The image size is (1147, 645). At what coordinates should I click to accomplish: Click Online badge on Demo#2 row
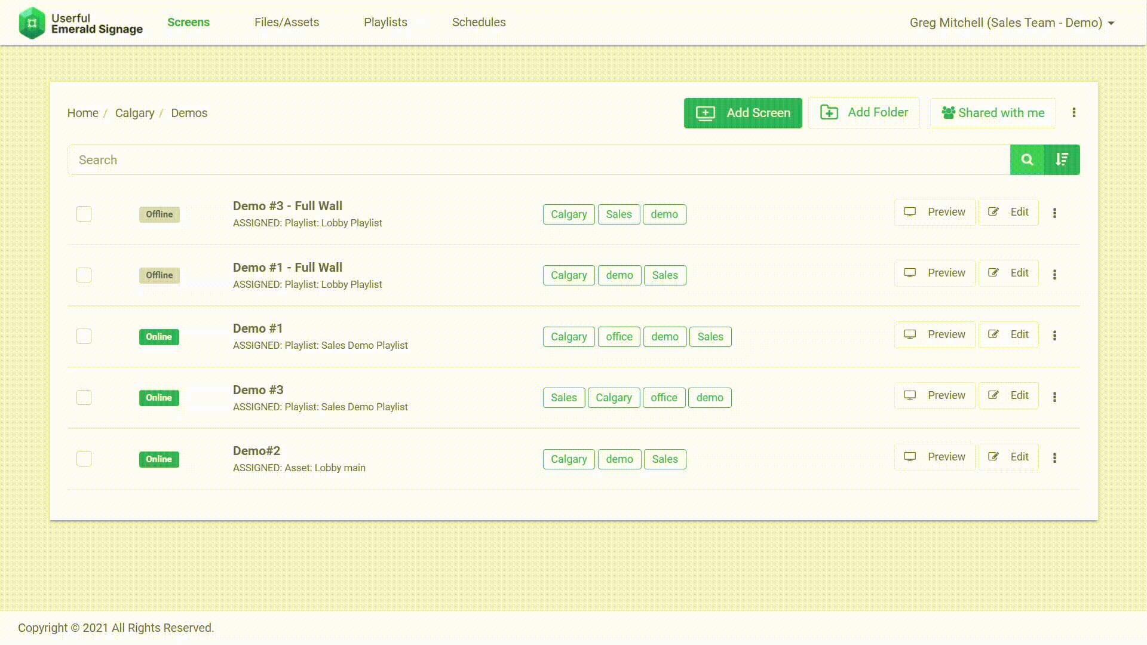pos(159,459)
